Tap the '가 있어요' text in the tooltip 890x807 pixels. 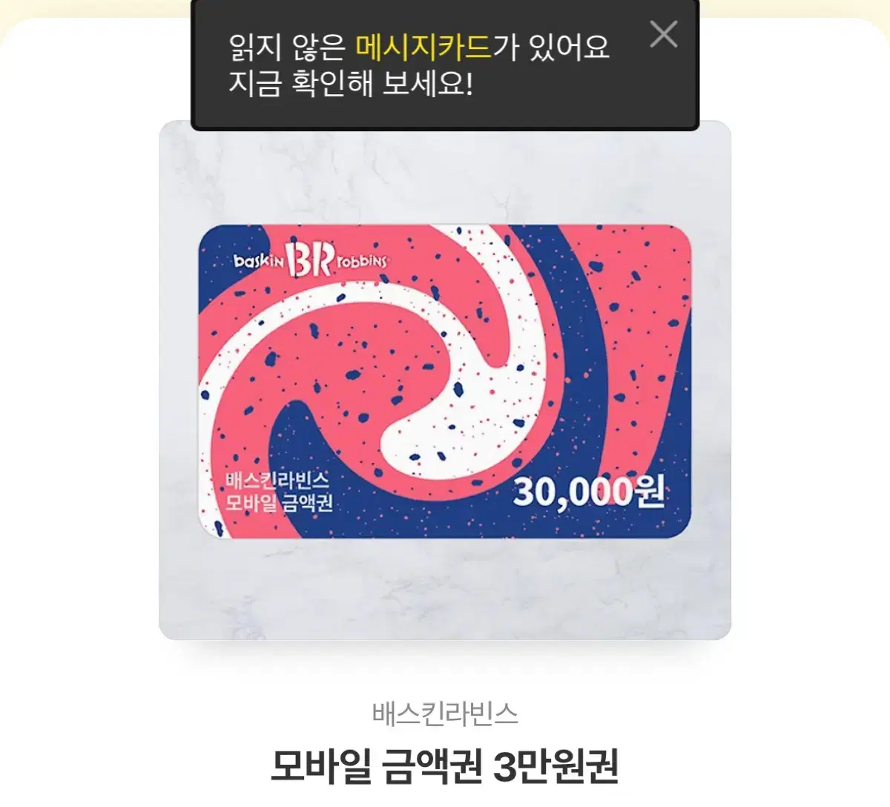tap(552, 47)
